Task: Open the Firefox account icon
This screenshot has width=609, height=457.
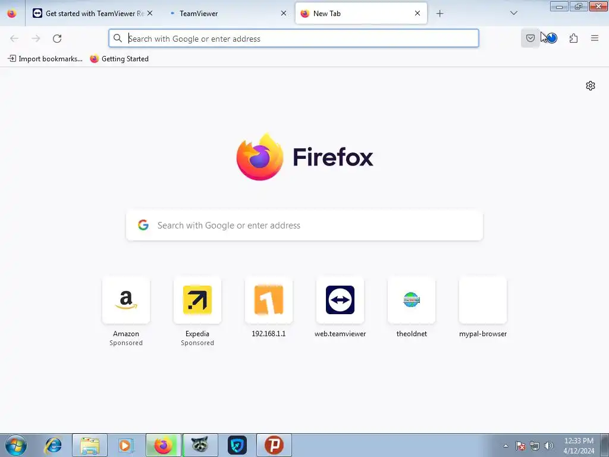Action: [x=551, y=38]
